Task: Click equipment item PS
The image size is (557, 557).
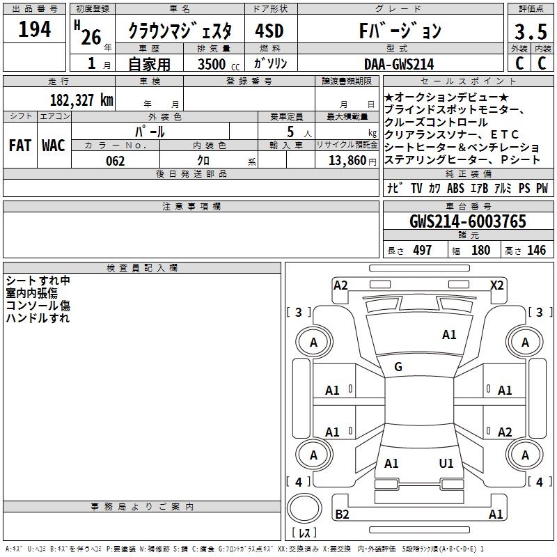Action: tap(524, 188)
